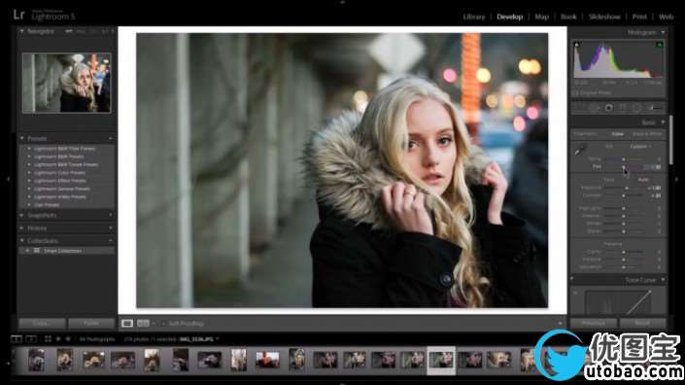Click the Paste settings button
685x385 pixels.
[91, 323]
